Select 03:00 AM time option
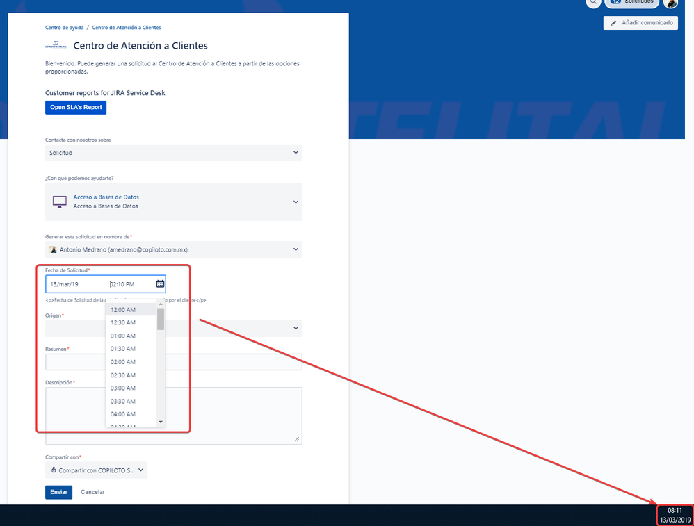This screenshot has height=526, width=694. point(131,388)
